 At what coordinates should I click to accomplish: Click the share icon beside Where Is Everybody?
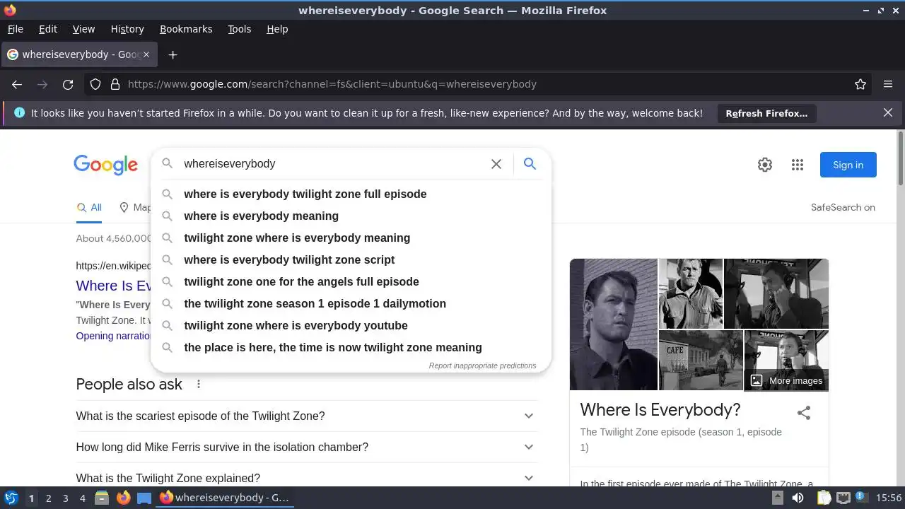coord(804,413)
